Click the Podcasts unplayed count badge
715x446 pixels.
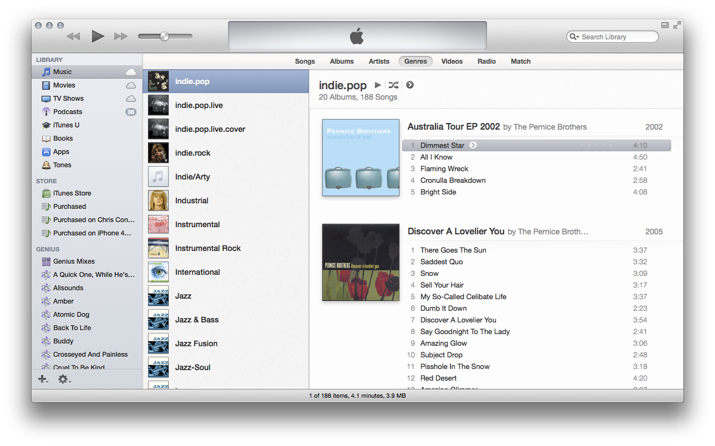pyautogui.click(x=131, y=112)
